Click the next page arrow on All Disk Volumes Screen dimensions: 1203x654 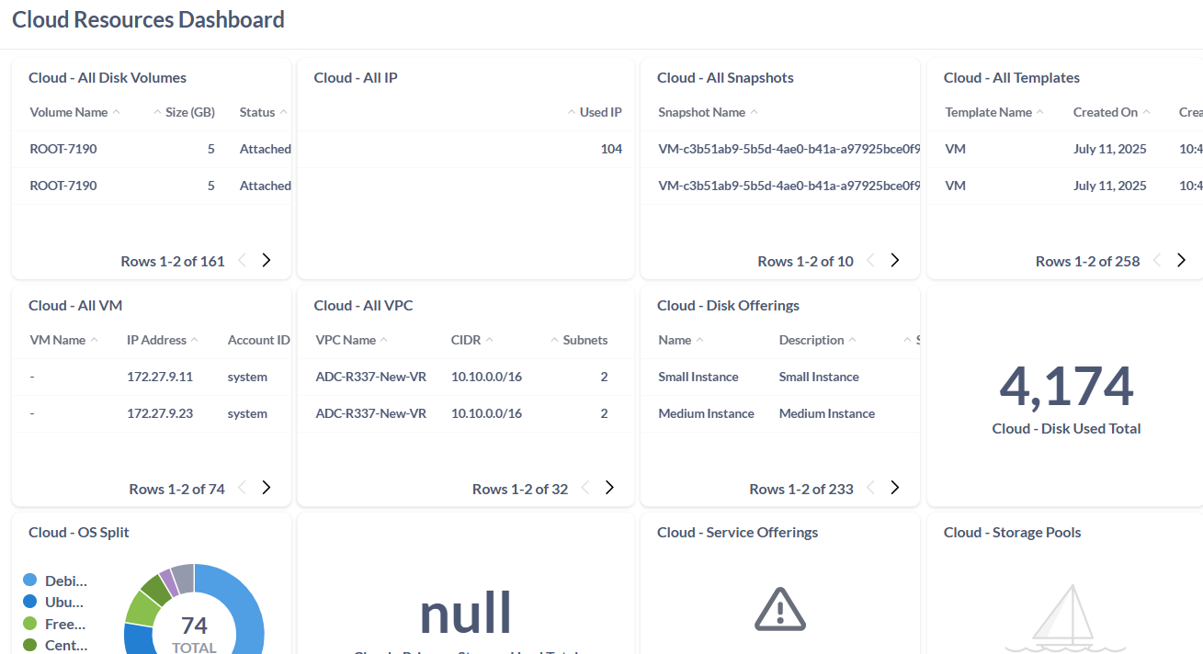[266, 260]
